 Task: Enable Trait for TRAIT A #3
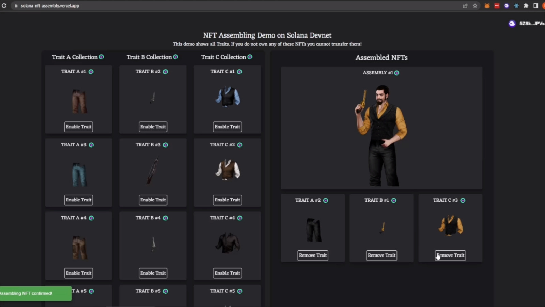pos(79,200)
